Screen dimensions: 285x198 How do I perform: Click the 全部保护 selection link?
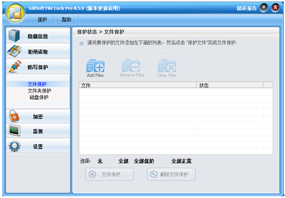(x=144, y=161)
